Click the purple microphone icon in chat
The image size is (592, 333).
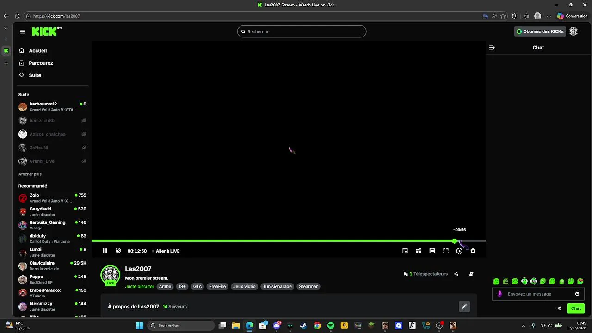(499, 294)
